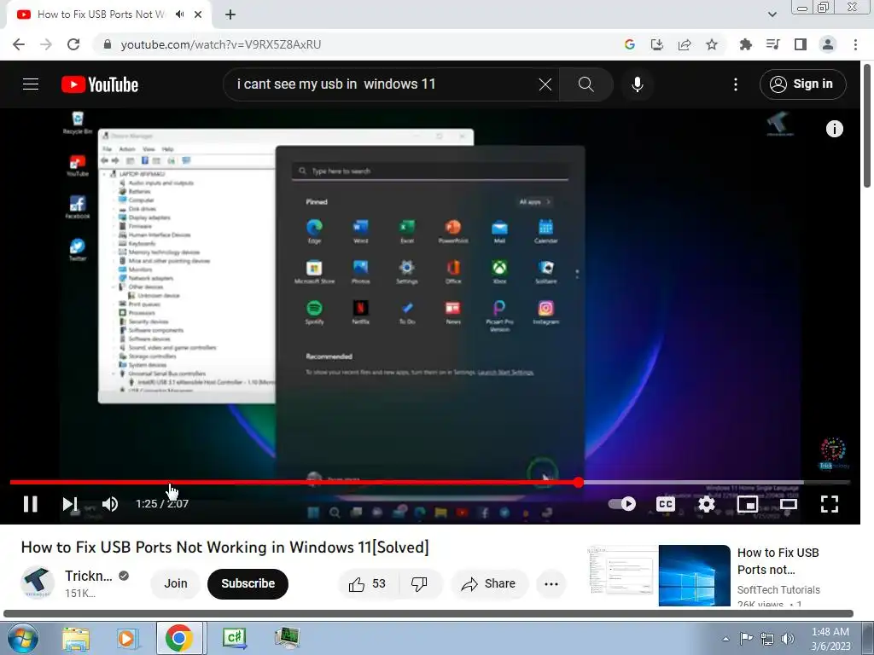Show hidden system tray icons

coord(725,639)
